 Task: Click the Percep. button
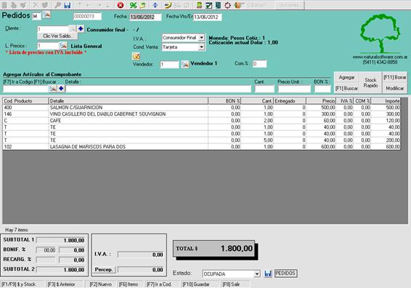tap(104, 270)
